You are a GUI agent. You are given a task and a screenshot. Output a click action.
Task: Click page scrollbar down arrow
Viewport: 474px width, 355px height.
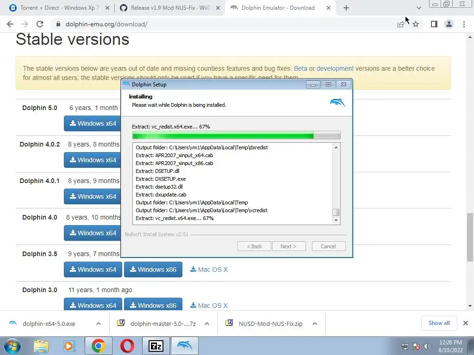pyautogui.click(x=470, y=306)
